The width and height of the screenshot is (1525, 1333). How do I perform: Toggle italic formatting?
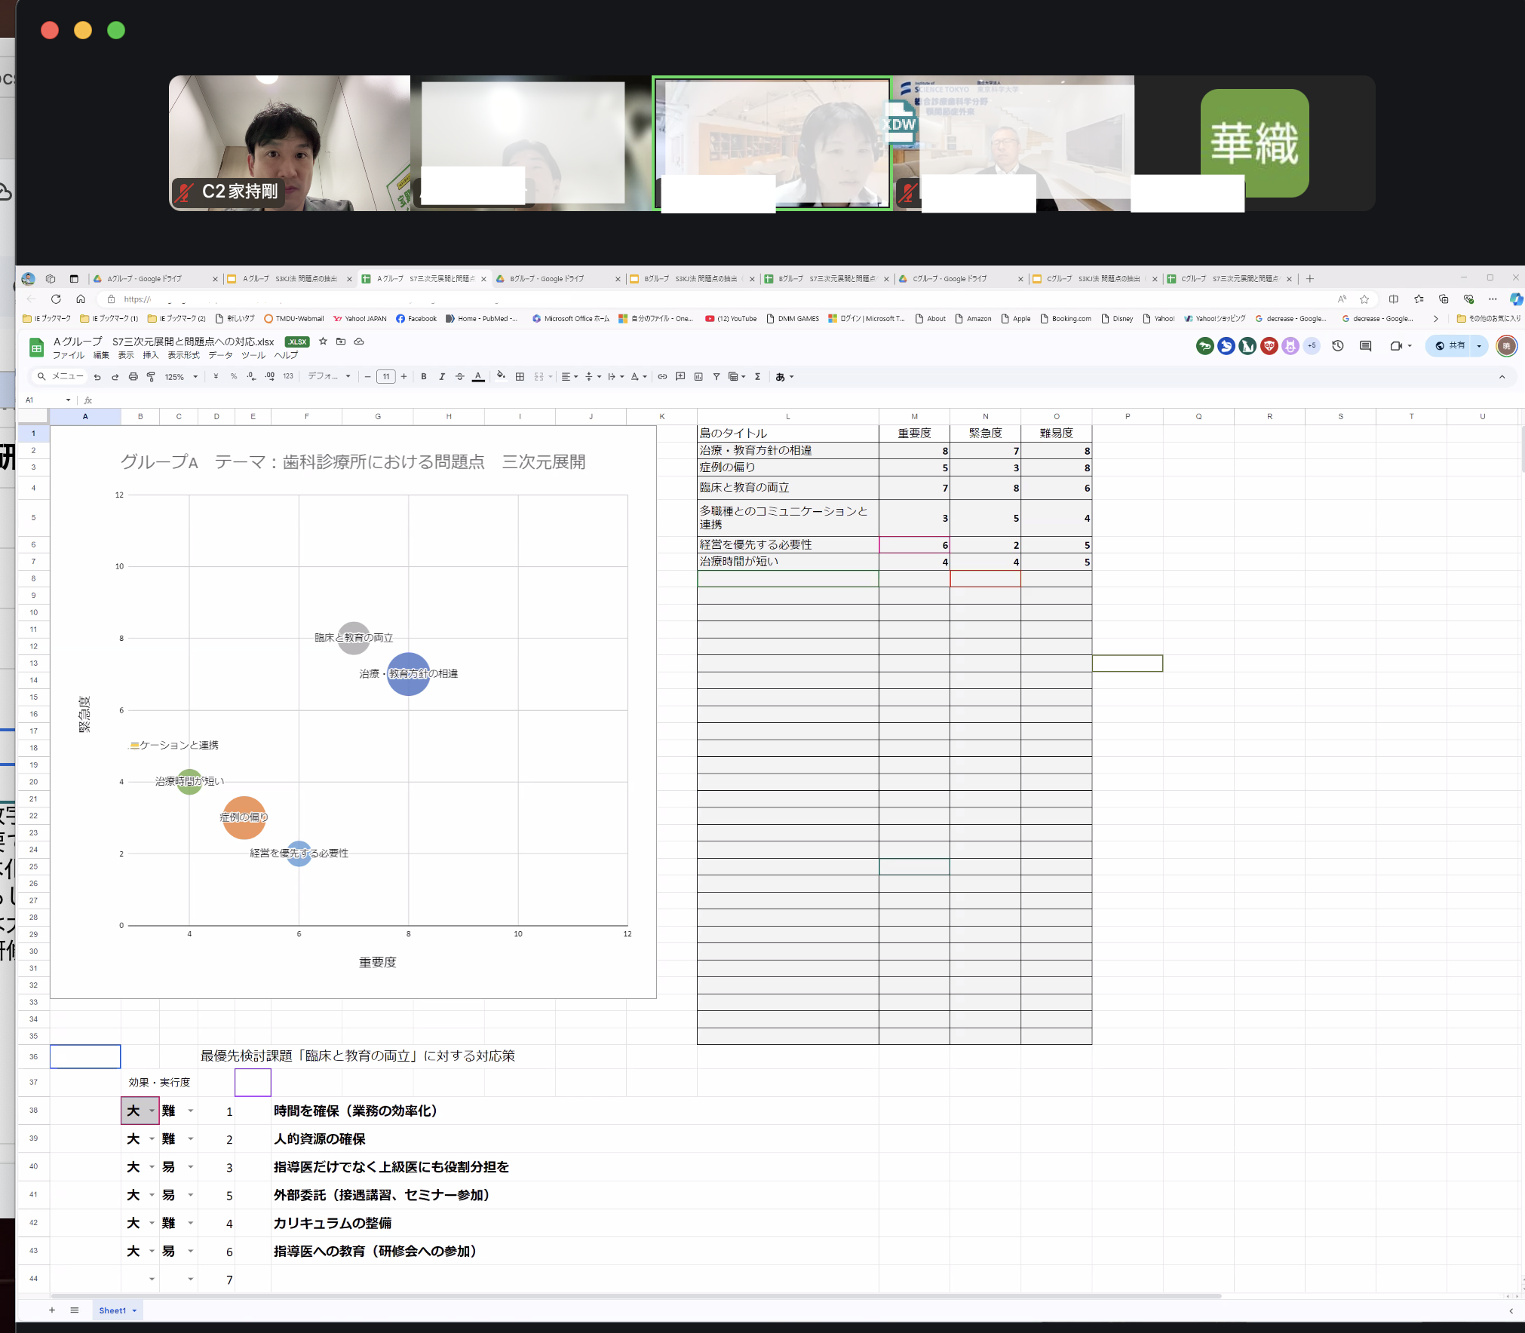(442, 377)
